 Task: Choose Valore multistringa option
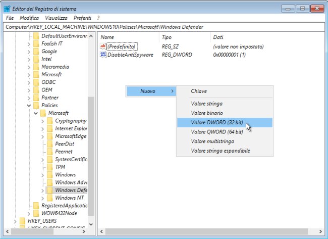(225, 141)
